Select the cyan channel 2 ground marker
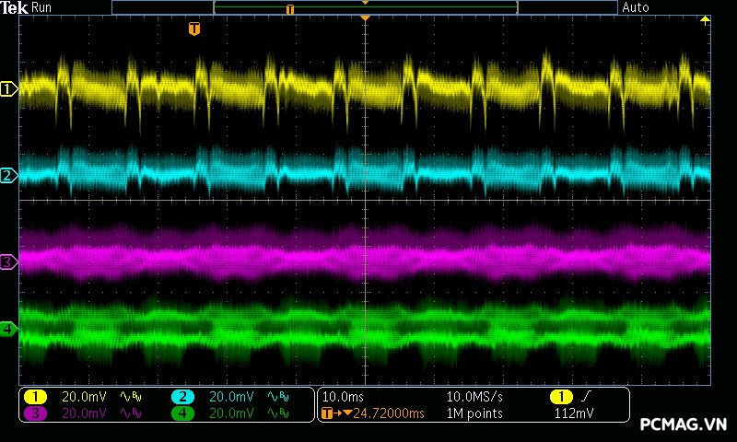 click(x=9, y=175)
